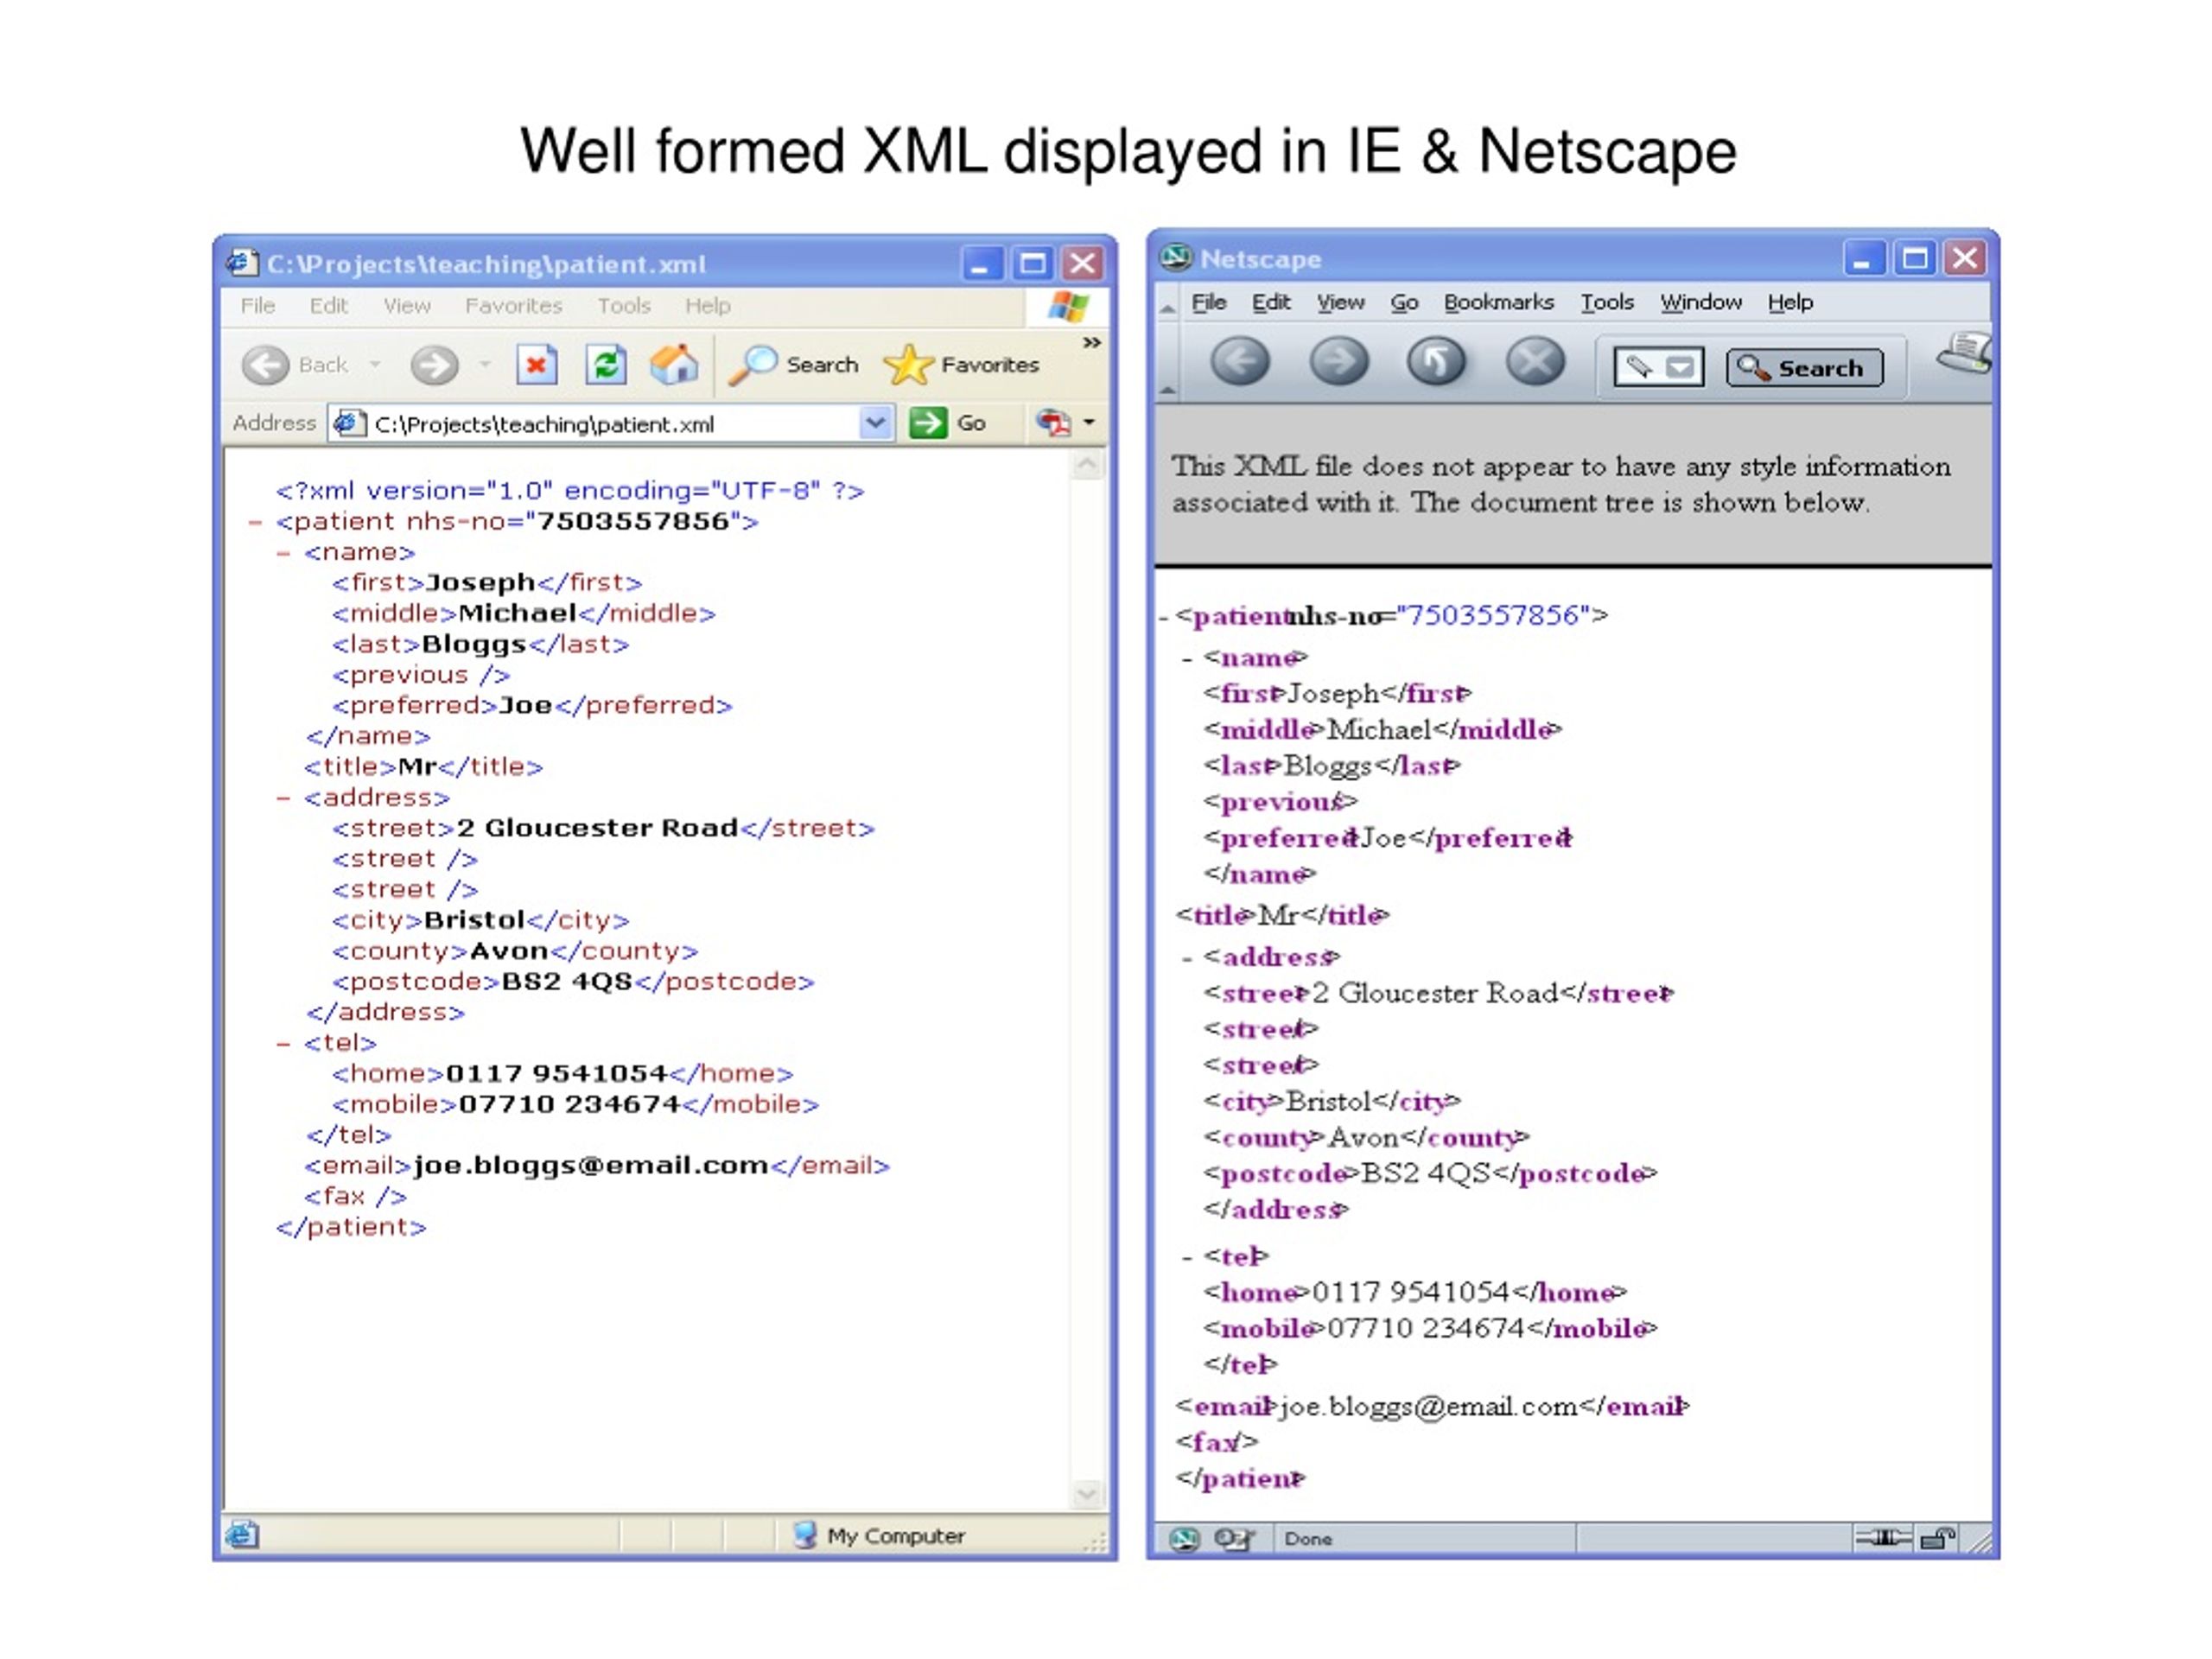Click the IE scrollbar down arrow
This screenshot has height=1659, width=2212.
tap(1088, 1495)
